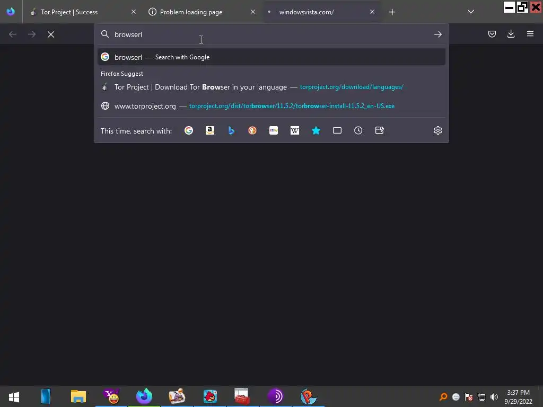Open the volume speaker tray icon
The image size is (543, 407).
(494, 397)
